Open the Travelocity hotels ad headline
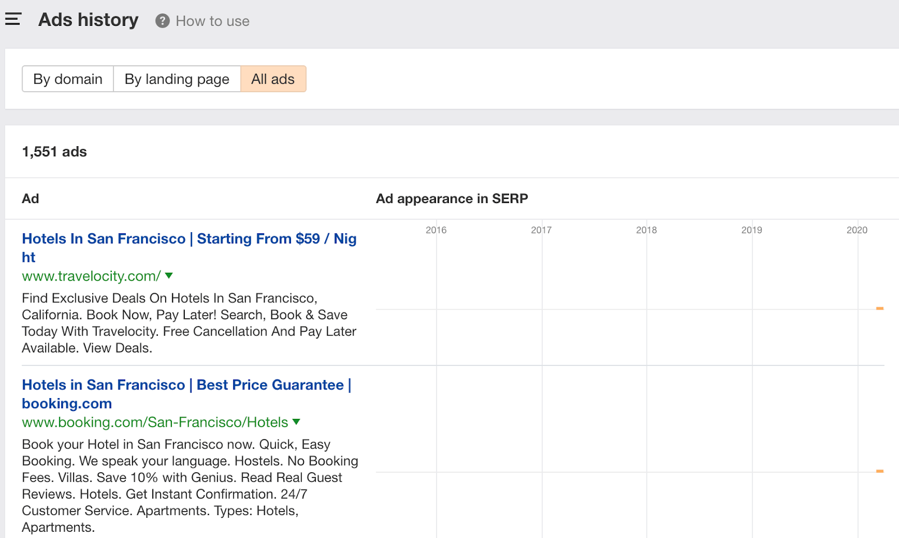Image resolution: width=899 pixels, height=538 pixels. coord(189,239)
